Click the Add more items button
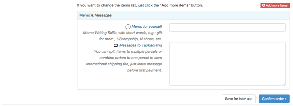The width and height of the screenshot is (293, 106). point(275,5)
